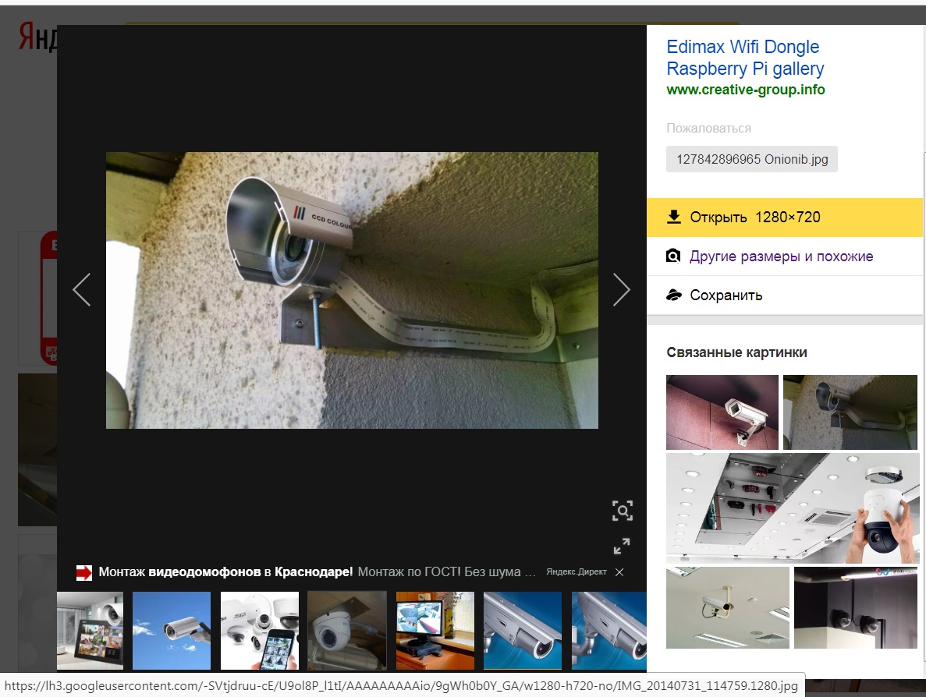Click the cloud save icon
This screenshot has height=697, width=926.
tap(674, 295)
